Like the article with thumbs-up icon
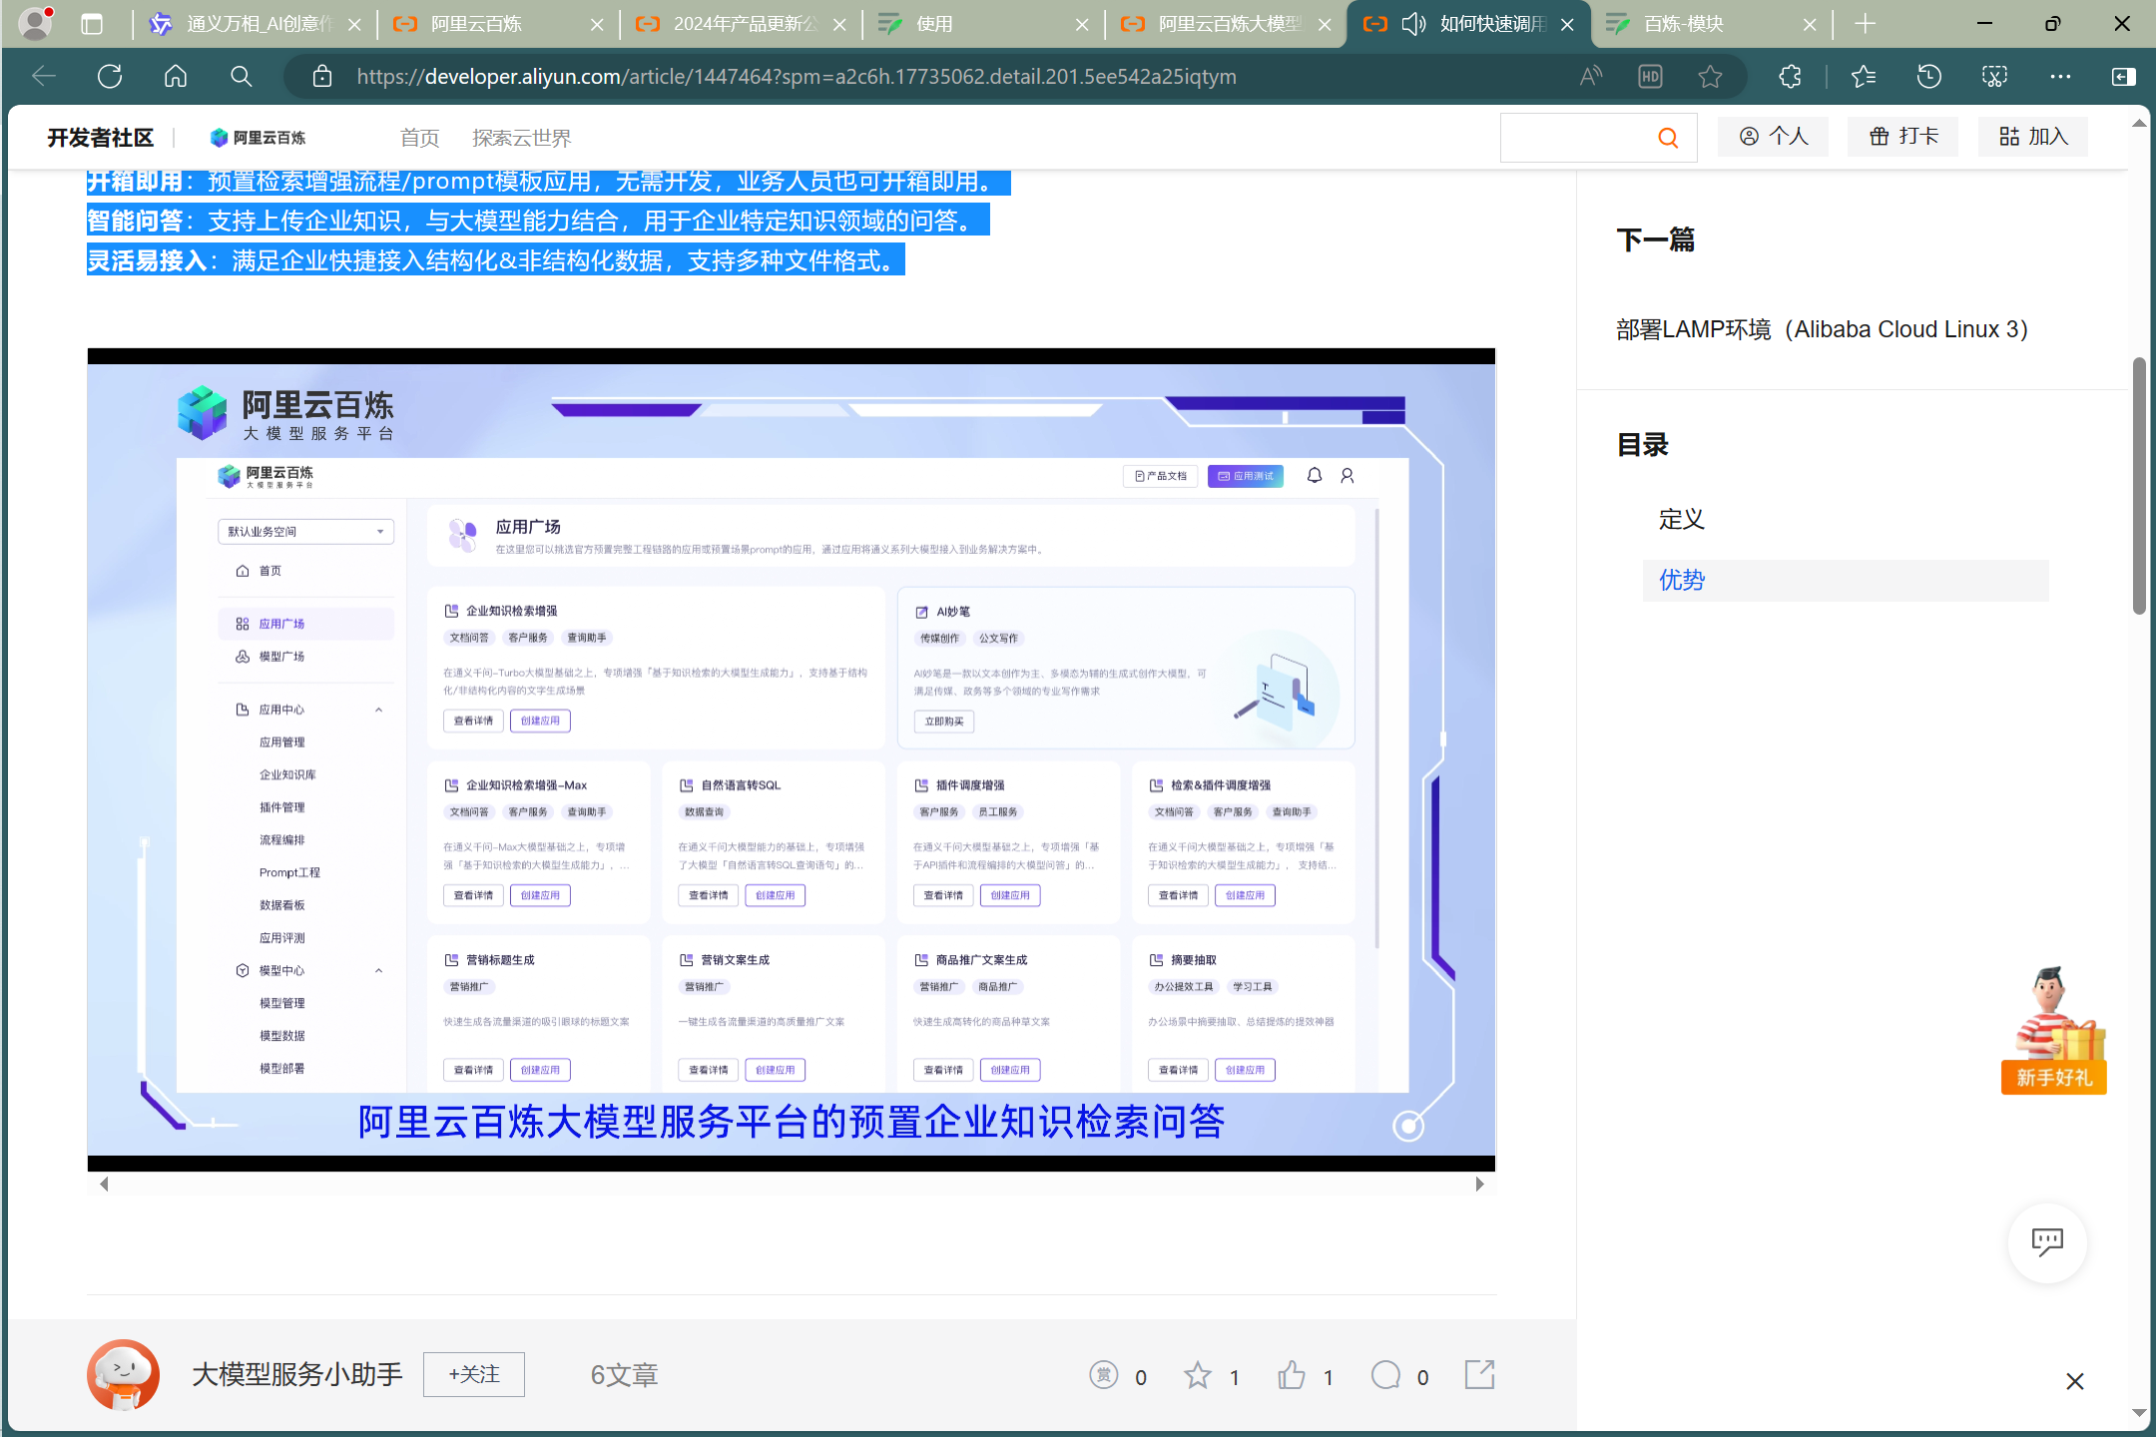Image resolution: width=2156 pixels, height=1437 pixels. pos(1291,1375)
